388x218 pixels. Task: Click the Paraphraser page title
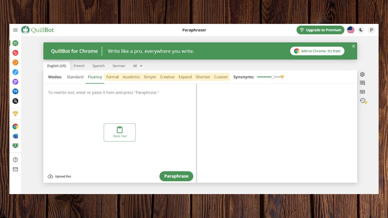tap(194, 30)
